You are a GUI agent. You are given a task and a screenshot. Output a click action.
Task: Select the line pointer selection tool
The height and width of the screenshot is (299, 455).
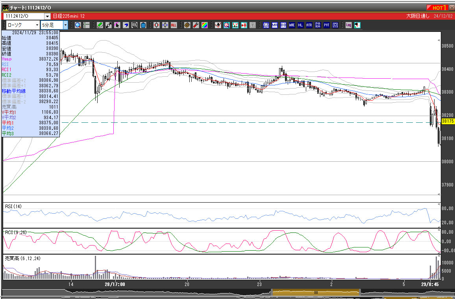117,25
